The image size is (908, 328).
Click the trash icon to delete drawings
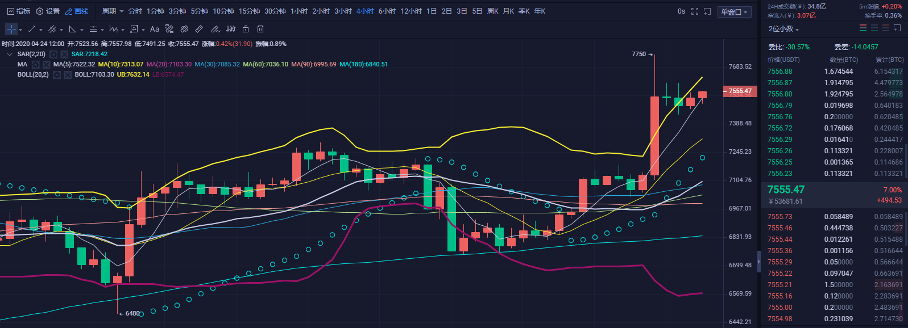(260, 29)
